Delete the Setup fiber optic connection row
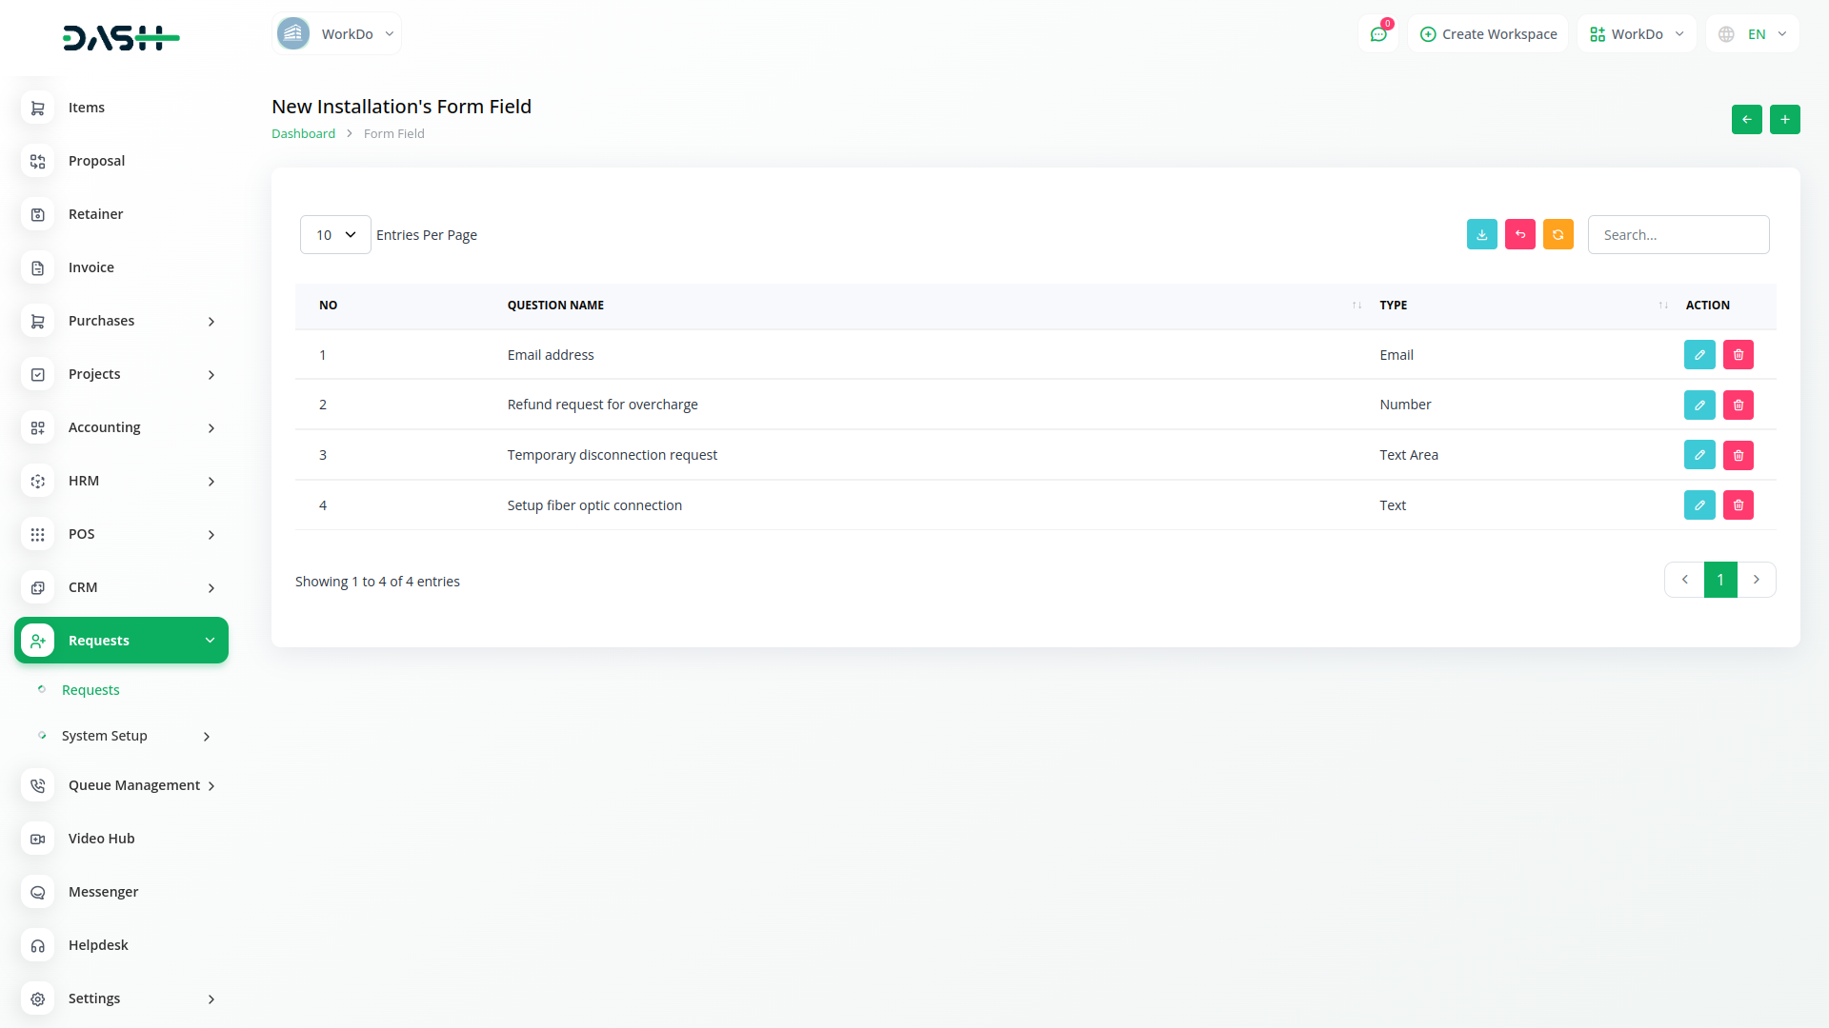Viewport: 1829px width, 1028px height. tap(1738, 505)
